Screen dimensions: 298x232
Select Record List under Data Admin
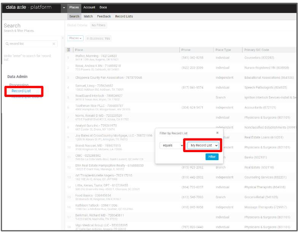point(21,91)
